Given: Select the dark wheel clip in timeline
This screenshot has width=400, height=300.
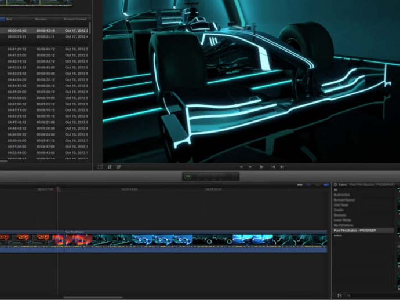Looking at the screenshot, I should [x=213, y=240].
